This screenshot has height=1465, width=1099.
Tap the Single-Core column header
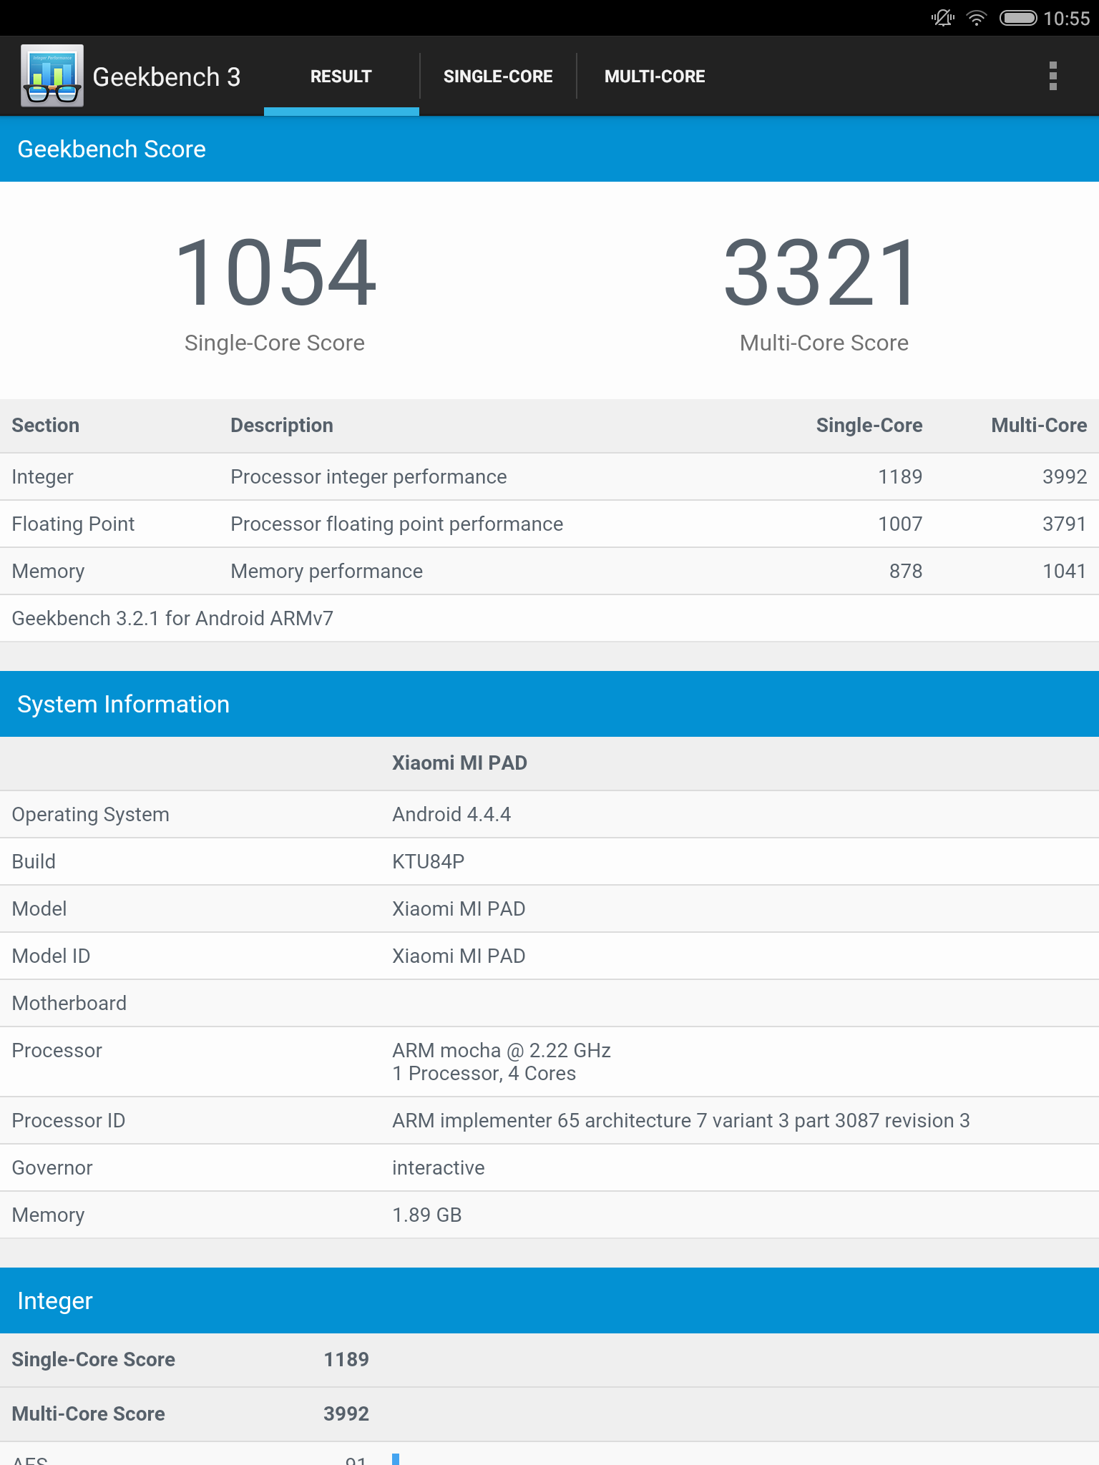pos(869,425)
